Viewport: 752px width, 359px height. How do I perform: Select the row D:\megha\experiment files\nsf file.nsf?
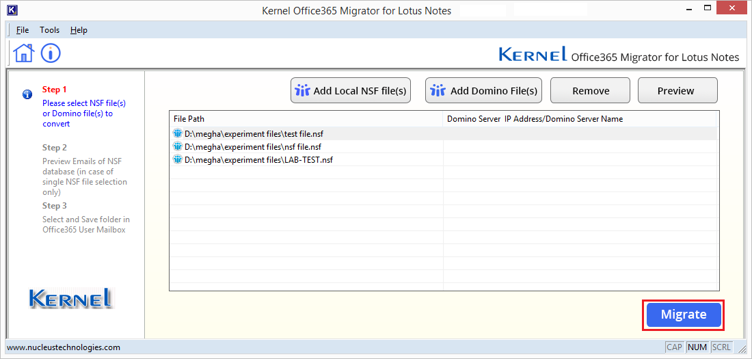443,146
